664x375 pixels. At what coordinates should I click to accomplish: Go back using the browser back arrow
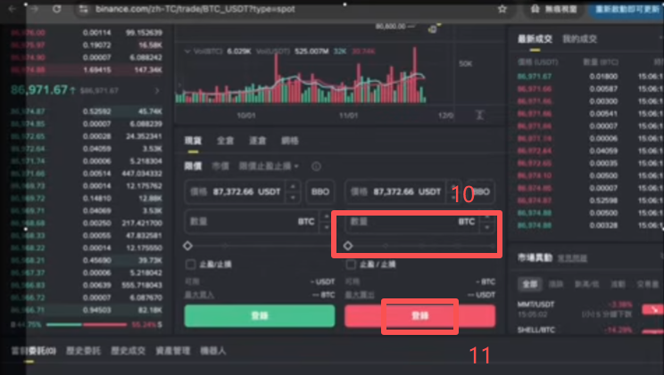pyautogui.click(x=12, y=9)
